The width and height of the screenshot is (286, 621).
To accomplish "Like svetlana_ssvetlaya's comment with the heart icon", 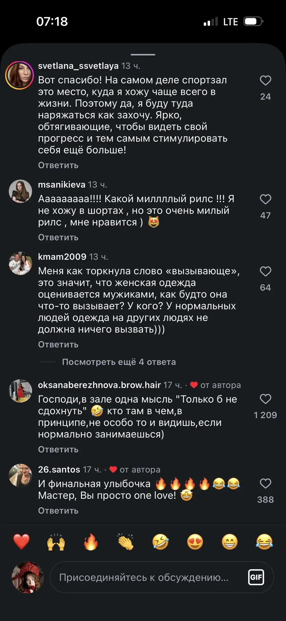I will pyautogui.click(x=265, y=81).
